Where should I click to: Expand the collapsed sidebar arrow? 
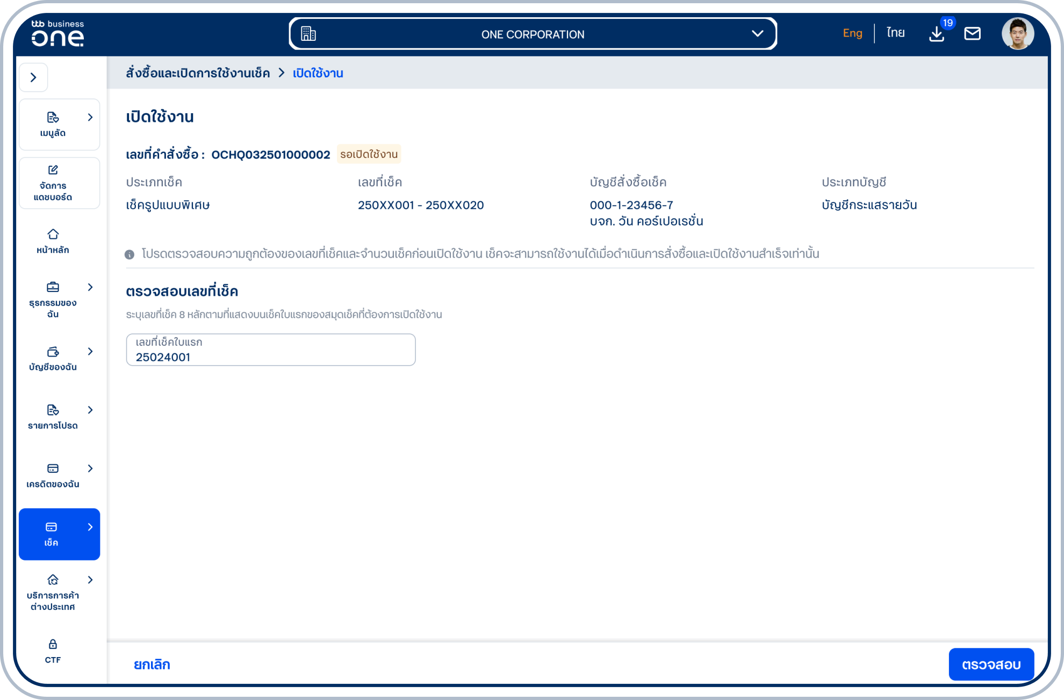[33, 77]
